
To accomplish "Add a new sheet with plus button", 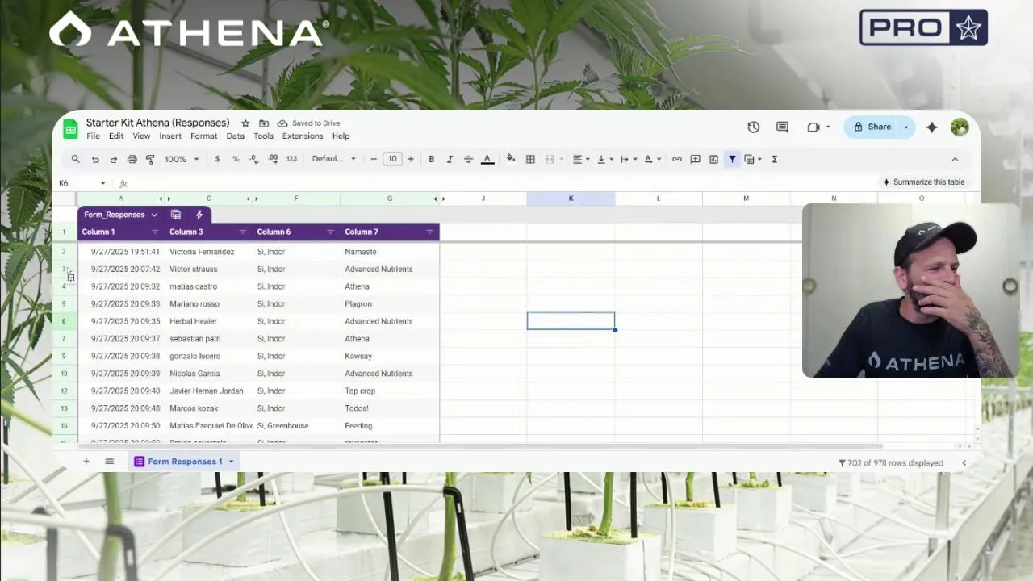I will (x=86, y=462).
